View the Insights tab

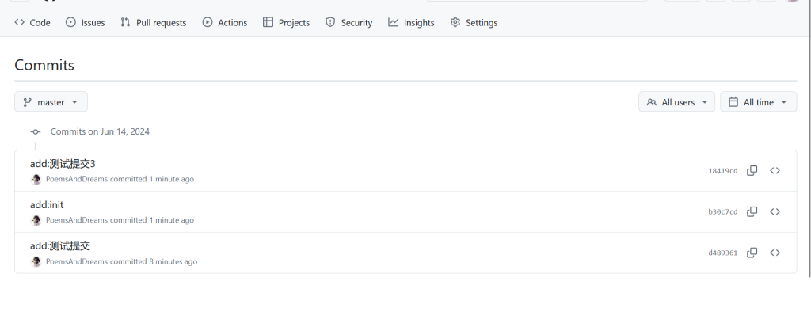(411, 23)
